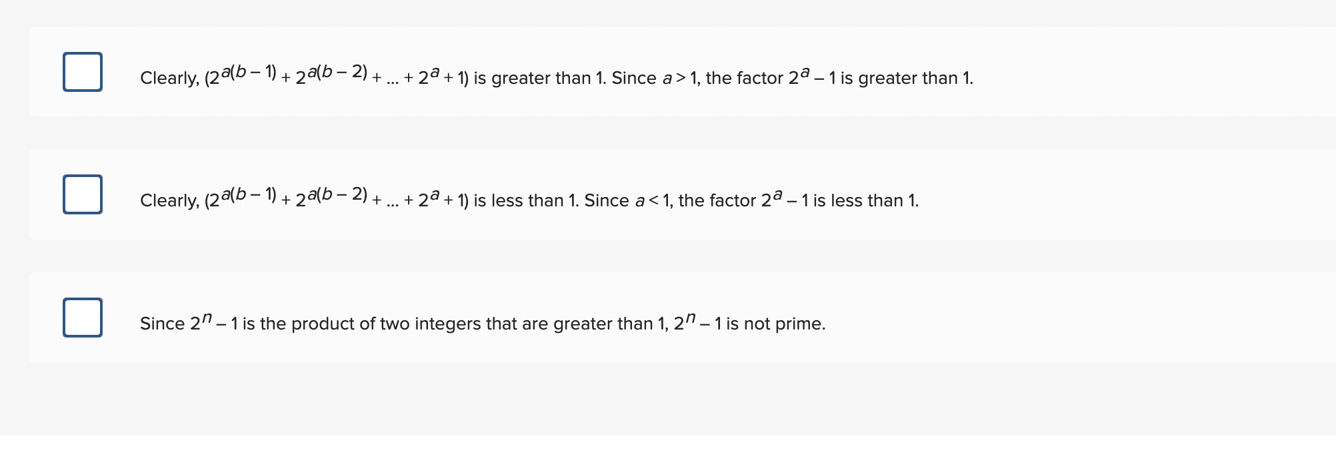Click the third answer row background
1336x458 pixels.
pos(1133,317)
